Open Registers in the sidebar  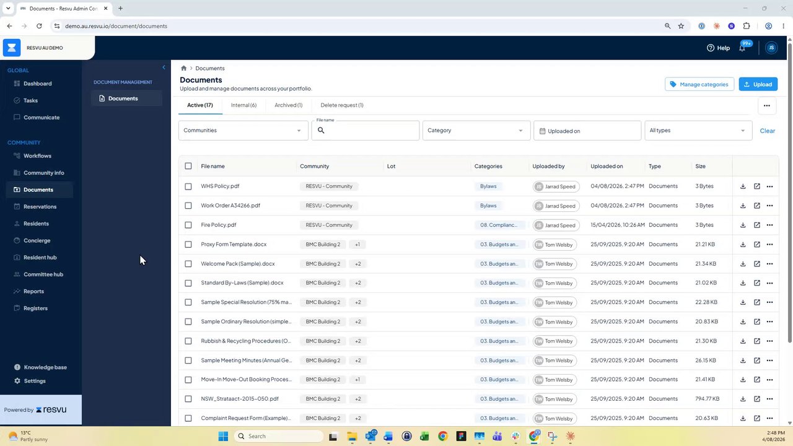35,308
